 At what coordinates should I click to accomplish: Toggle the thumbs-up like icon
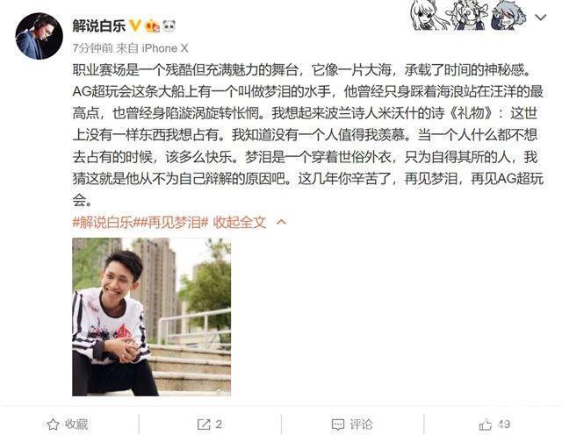pyautogui.click(x=486, y=424)
